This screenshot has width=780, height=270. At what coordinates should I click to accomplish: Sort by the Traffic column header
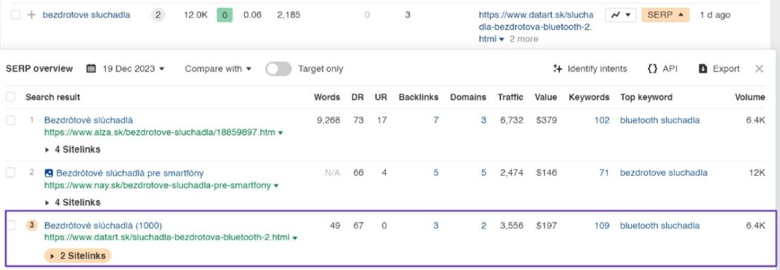[510, 97]
